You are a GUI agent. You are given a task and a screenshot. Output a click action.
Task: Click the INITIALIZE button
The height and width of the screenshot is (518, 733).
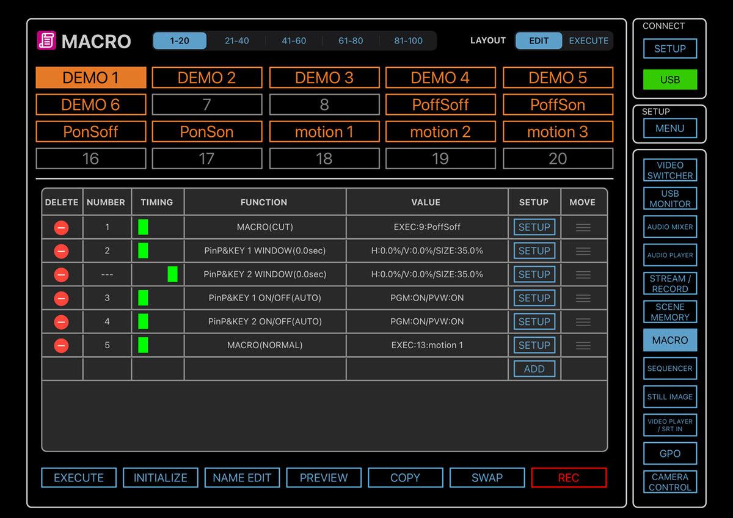coord(161,478)
